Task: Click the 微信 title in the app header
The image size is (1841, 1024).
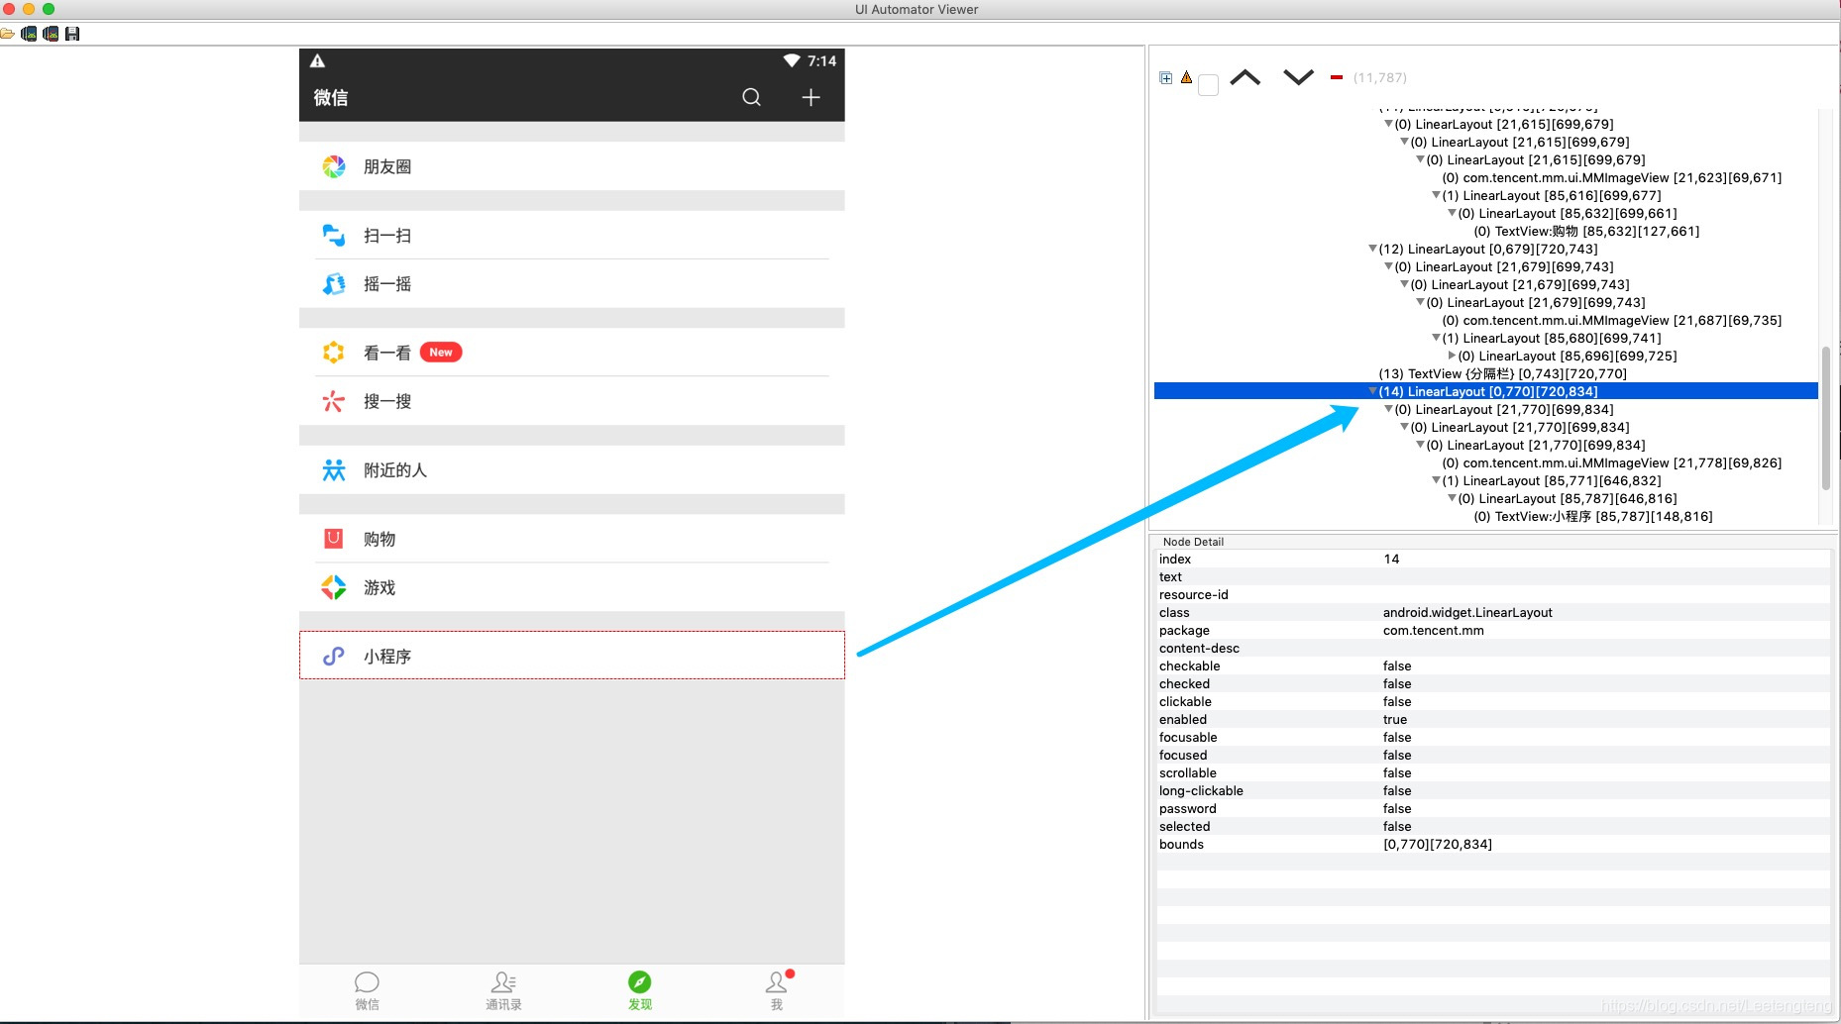Action: click(x=331, y=97)
